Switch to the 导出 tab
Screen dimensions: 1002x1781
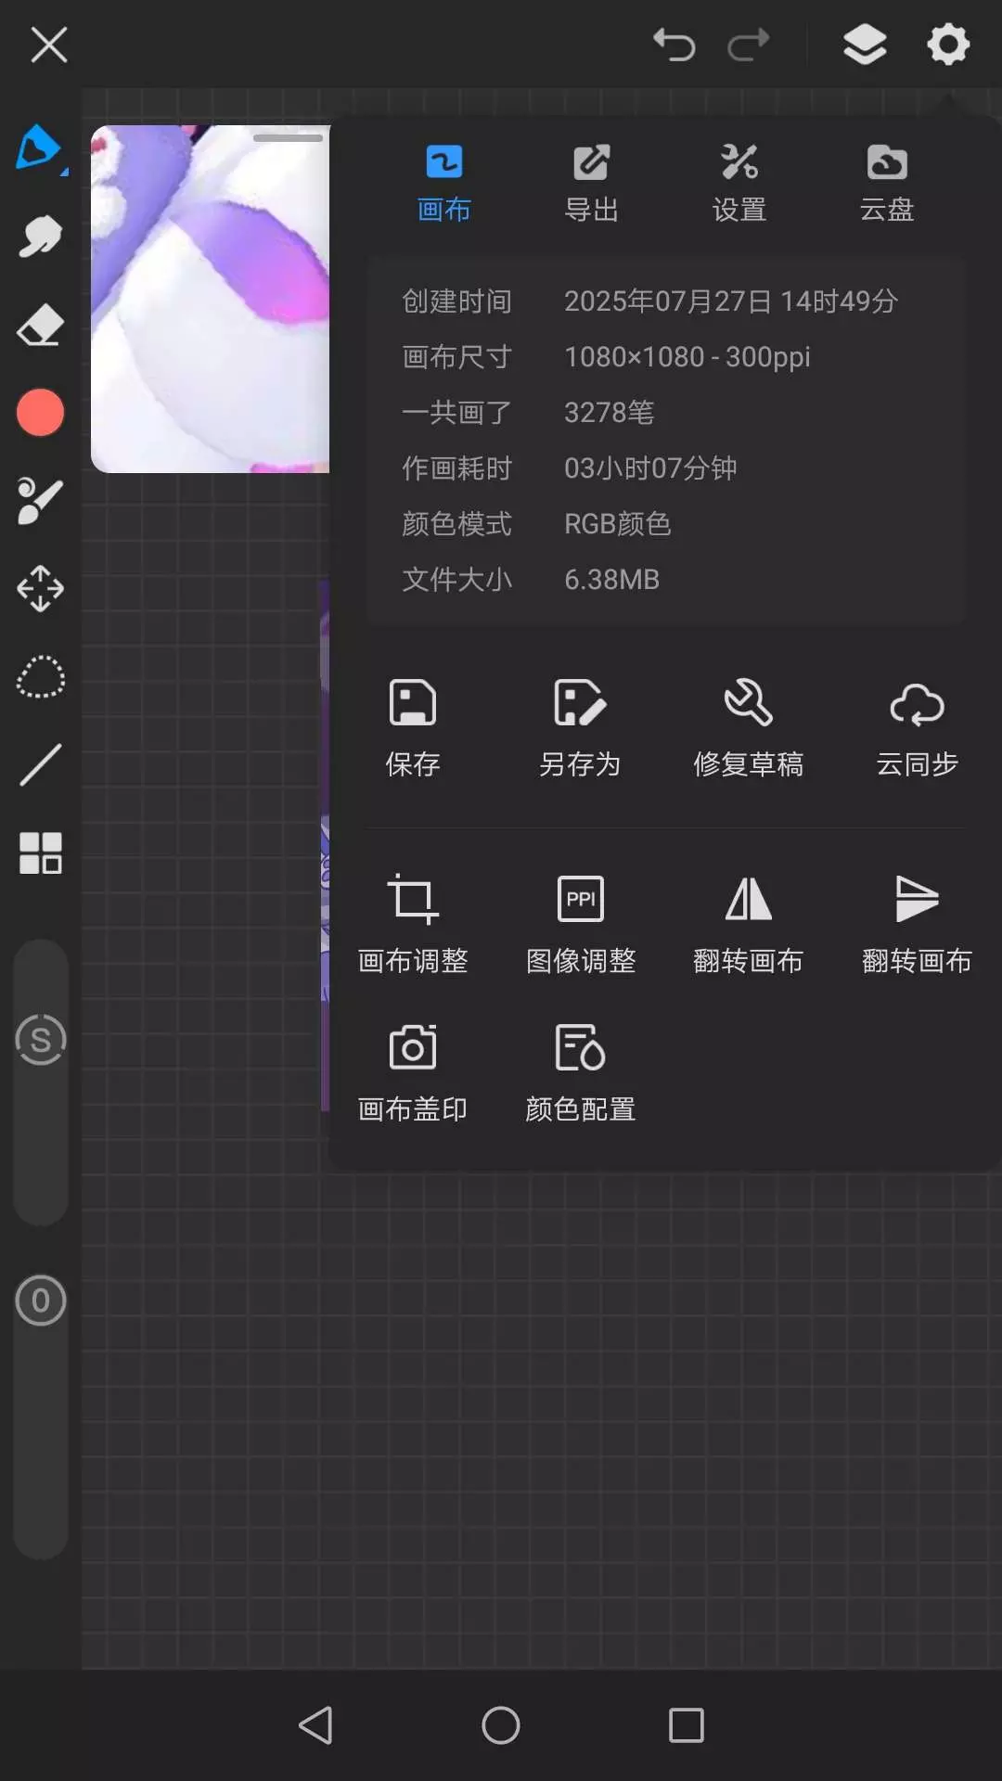coord(591,184)
